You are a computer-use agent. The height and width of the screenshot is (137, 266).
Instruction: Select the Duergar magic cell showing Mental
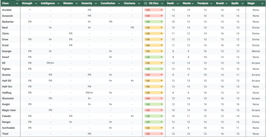(x=256, y=51)
